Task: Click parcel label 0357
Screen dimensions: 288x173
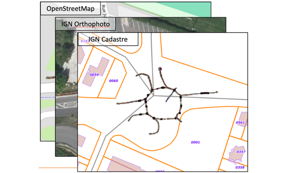Action: point(241,152)
